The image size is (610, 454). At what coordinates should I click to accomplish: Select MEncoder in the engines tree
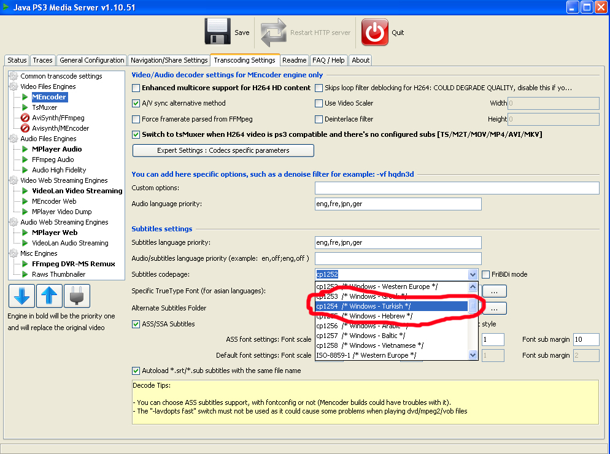pyautogui.click(x=49, y=97)
